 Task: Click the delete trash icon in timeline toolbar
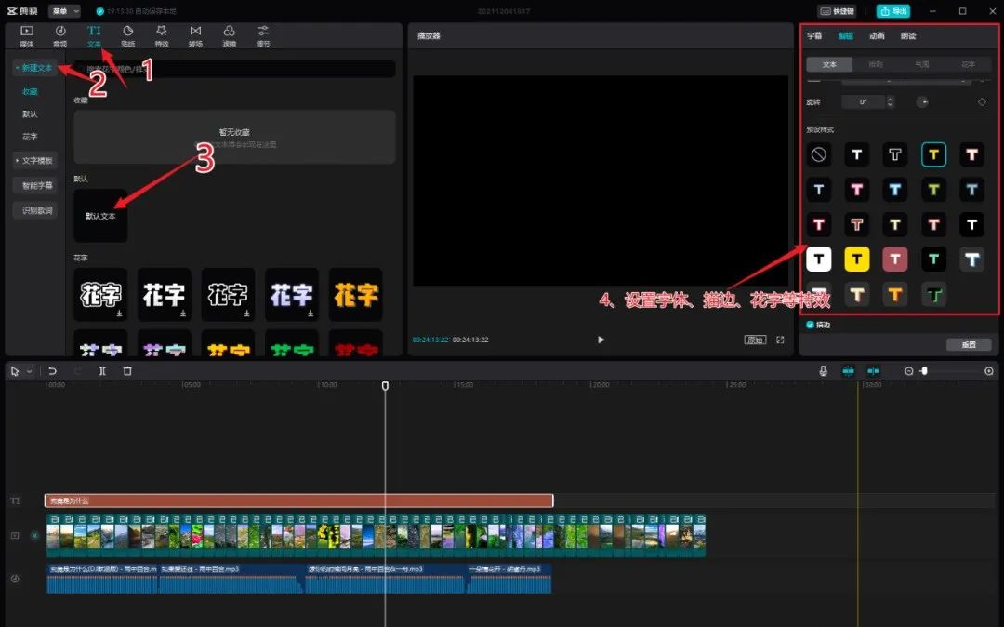click(127, 370)
